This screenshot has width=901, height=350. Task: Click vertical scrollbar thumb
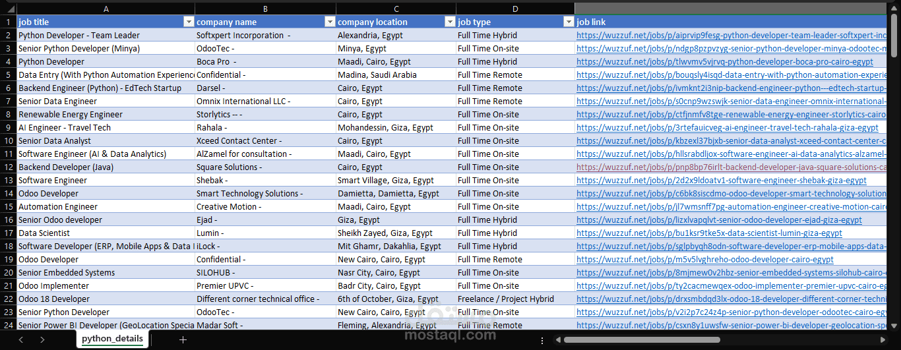pos(894,36)
